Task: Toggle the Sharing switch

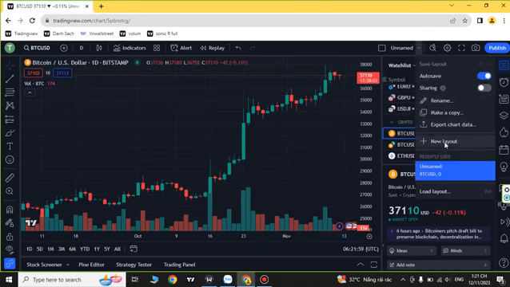Action: [484, 88]
